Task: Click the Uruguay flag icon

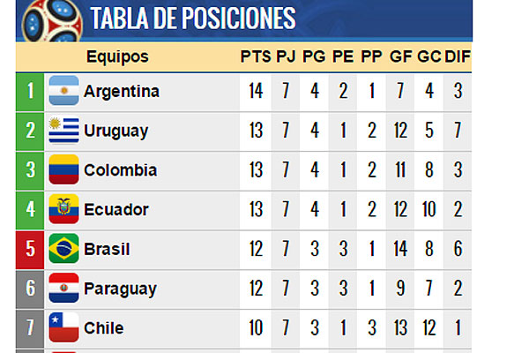Action: click(x=63, y=131)
